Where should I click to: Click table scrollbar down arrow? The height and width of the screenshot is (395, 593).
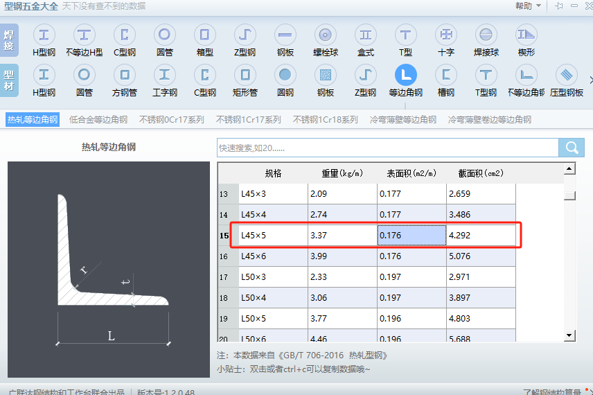[x=569, y=335]
